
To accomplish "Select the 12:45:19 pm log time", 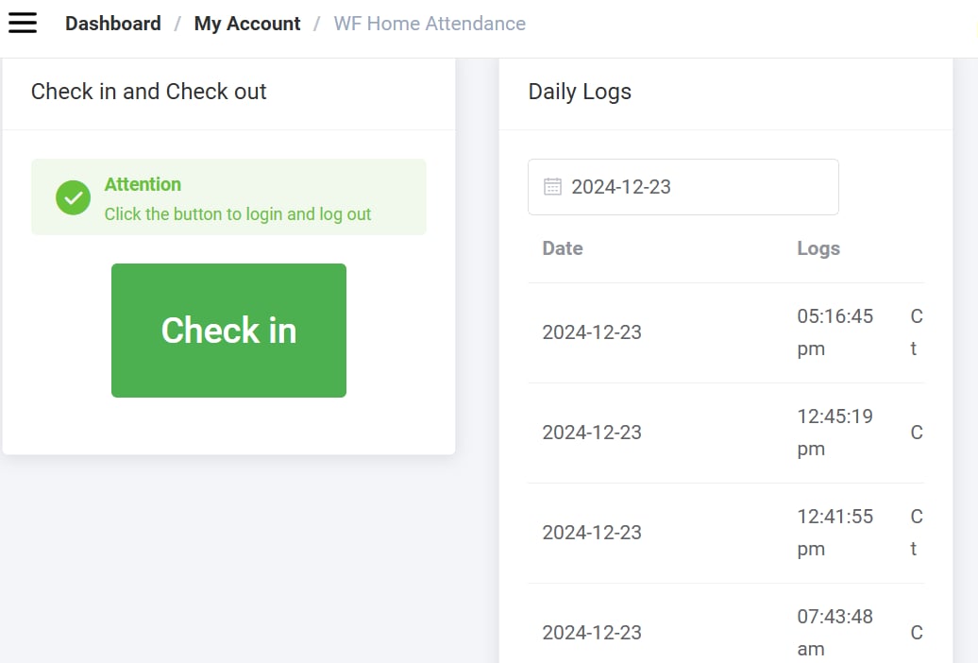I will click(835, 433).
